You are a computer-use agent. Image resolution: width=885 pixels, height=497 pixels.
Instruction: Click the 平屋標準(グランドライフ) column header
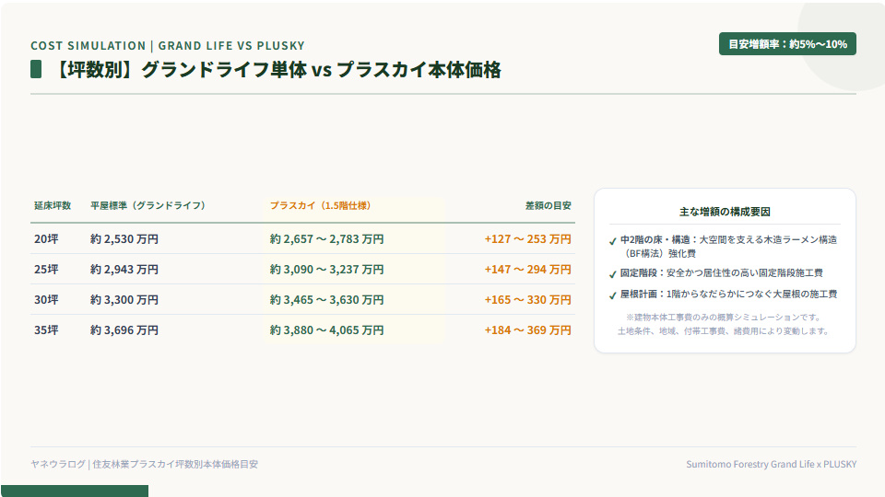point(147,205)
